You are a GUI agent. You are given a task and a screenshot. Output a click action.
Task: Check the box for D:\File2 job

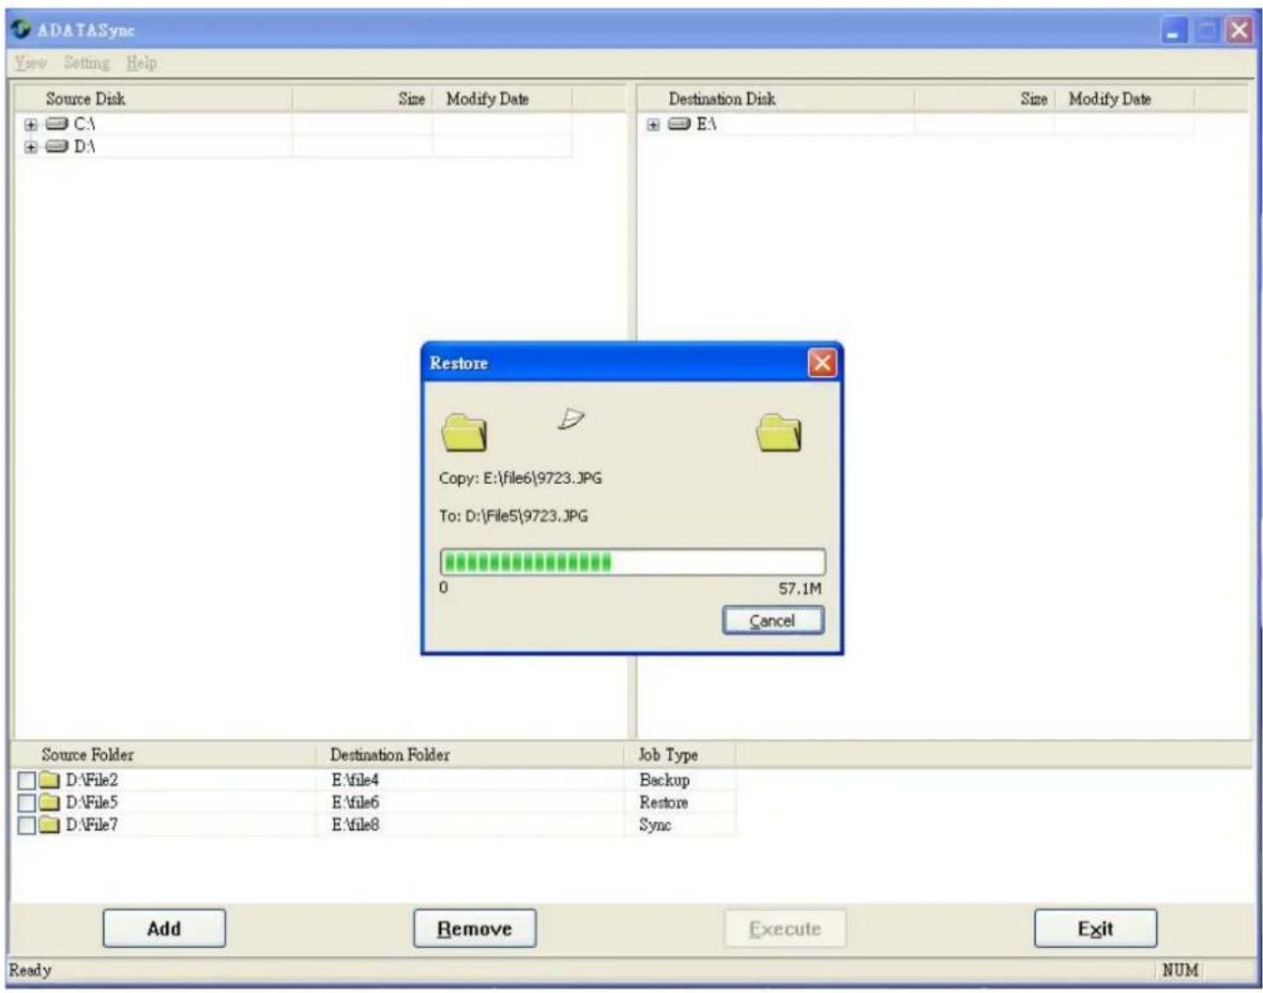click(x=27, y=780)
